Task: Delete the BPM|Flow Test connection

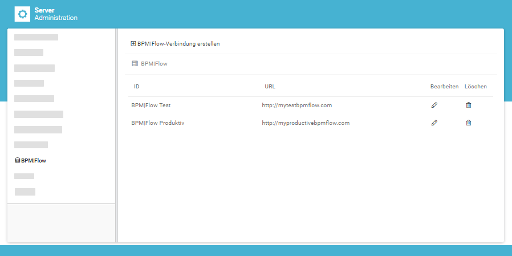Action: click(469, 105)
